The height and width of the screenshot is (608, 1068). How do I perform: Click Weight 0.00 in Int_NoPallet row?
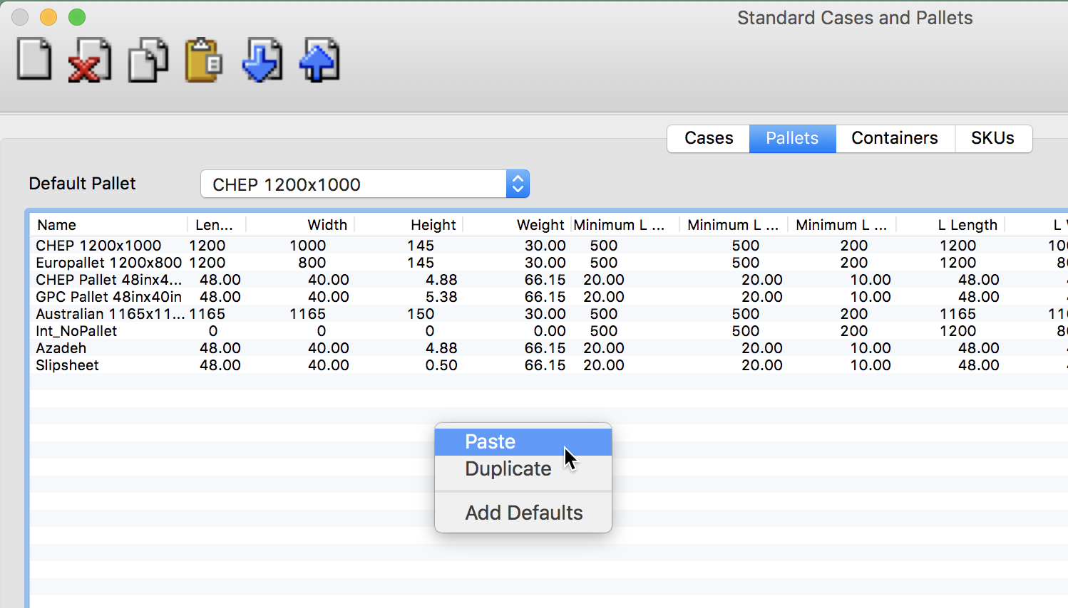click(550, 331)
